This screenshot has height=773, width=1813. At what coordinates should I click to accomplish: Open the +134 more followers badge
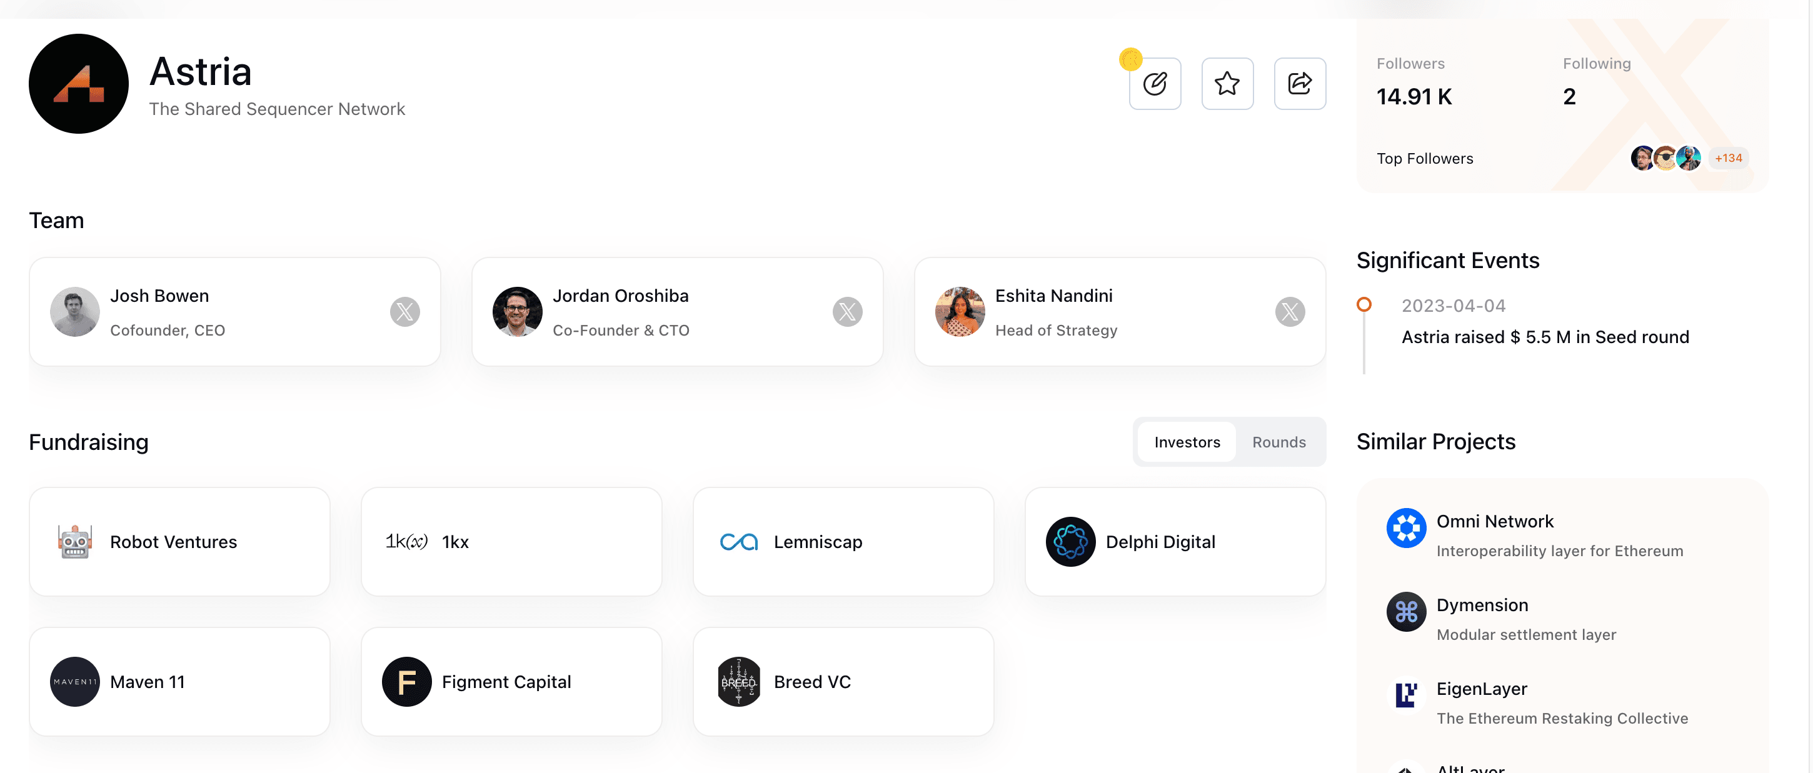(x=1729, y=158)
